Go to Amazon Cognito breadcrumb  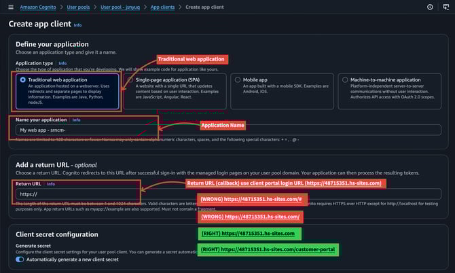pyautogui.click(x=38, y=7)
